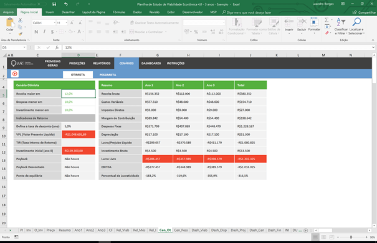
Task: Switch to Page Layout view icon
Action: (x=323, y=237)
